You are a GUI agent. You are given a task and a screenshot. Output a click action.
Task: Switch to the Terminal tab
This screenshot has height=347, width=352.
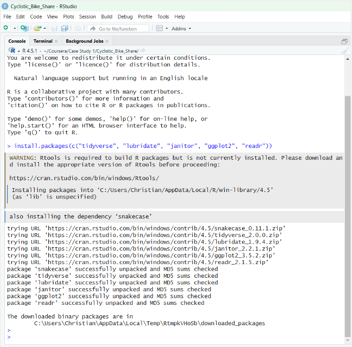(43, 41)
